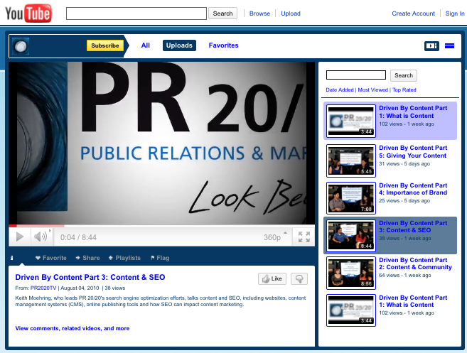
Task: Open the PR2020TV channel link
Action: coord(43,288)
